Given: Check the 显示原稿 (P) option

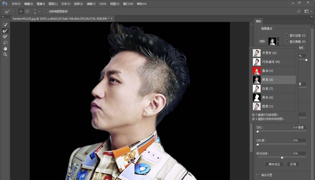Looking at the screenshot, I should [x=287, y=41].
